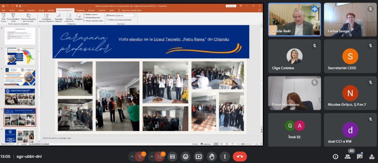Image resolution: width=378 pixels, height=163 pixels.
Task: Open Expunere diapozitive particularizată dropdown
Action: pyautogui.click(x=28, y=17)
